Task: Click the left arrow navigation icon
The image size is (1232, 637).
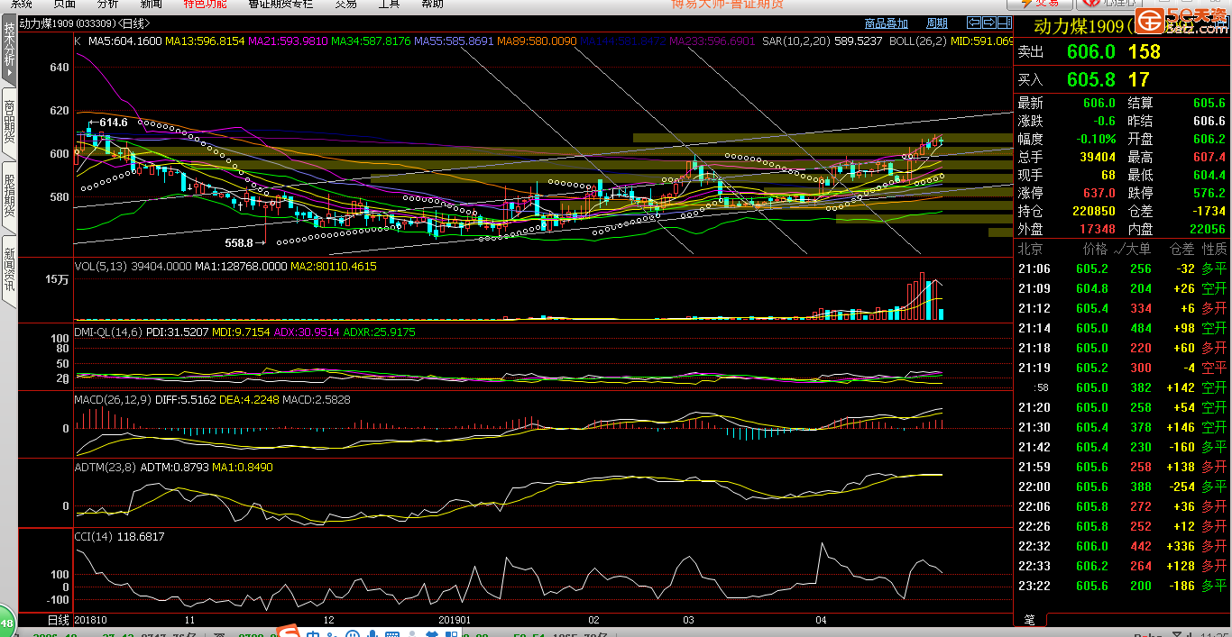Action: (973, 23)
